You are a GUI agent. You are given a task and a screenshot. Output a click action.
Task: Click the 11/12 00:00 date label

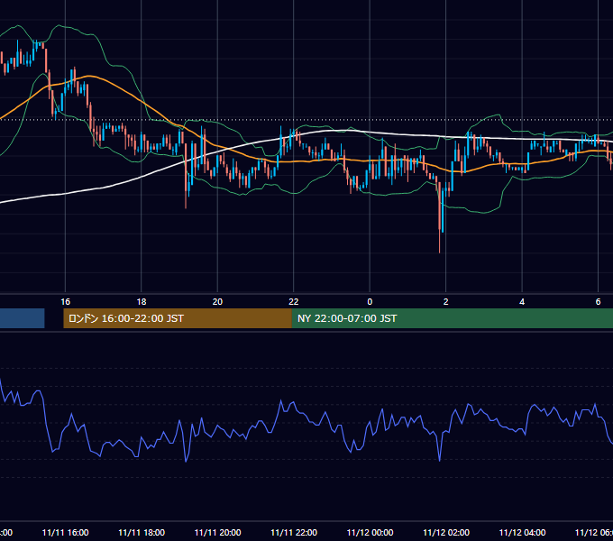pyautogui.click(x=370, y=532)
